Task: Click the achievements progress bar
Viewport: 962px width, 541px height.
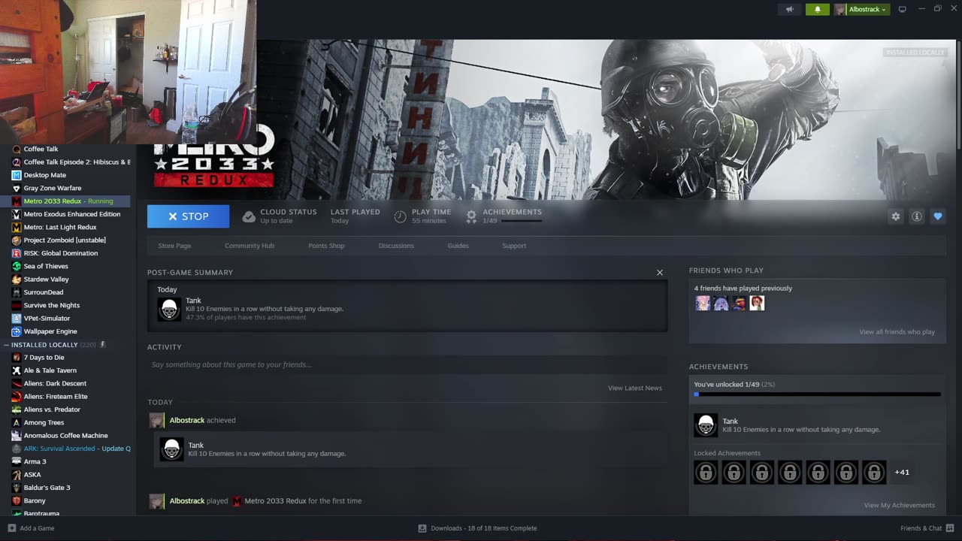Action: [817, 394]
